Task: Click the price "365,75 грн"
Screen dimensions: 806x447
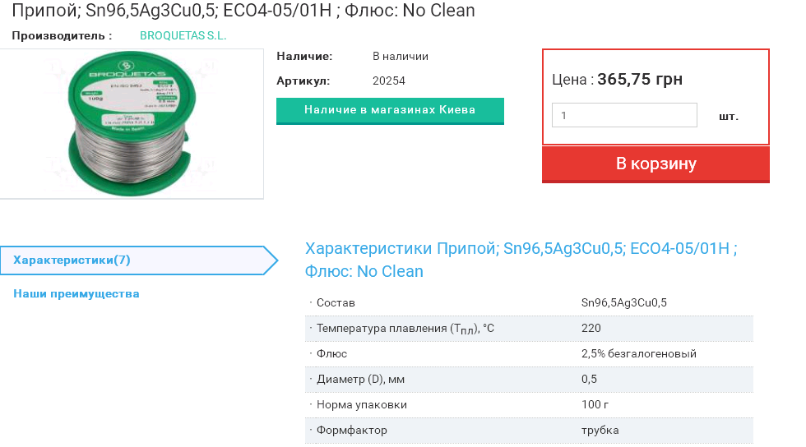Action: pyautogui.click(x=639, y=80)
